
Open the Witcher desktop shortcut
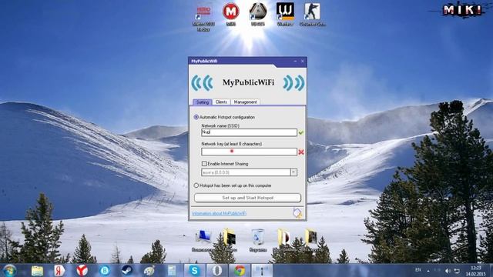click(x=285, y=14)
